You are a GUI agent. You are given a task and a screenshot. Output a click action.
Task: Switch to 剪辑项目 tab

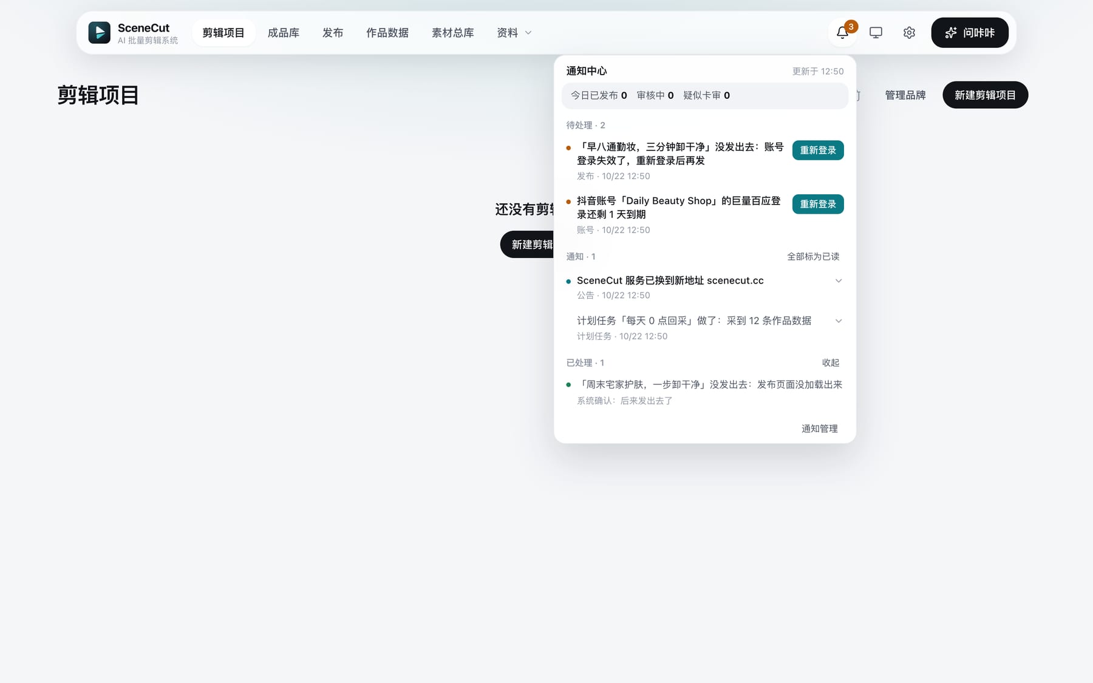(x=223, y=33)
